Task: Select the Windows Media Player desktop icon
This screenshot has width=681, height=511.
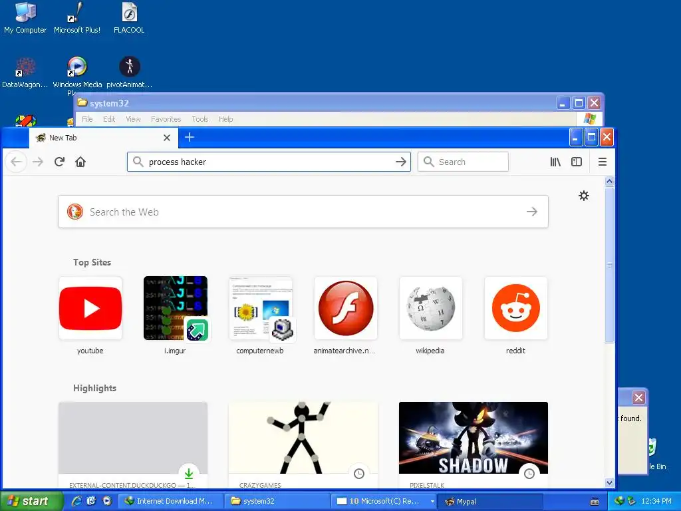Action: coord(77,74)
